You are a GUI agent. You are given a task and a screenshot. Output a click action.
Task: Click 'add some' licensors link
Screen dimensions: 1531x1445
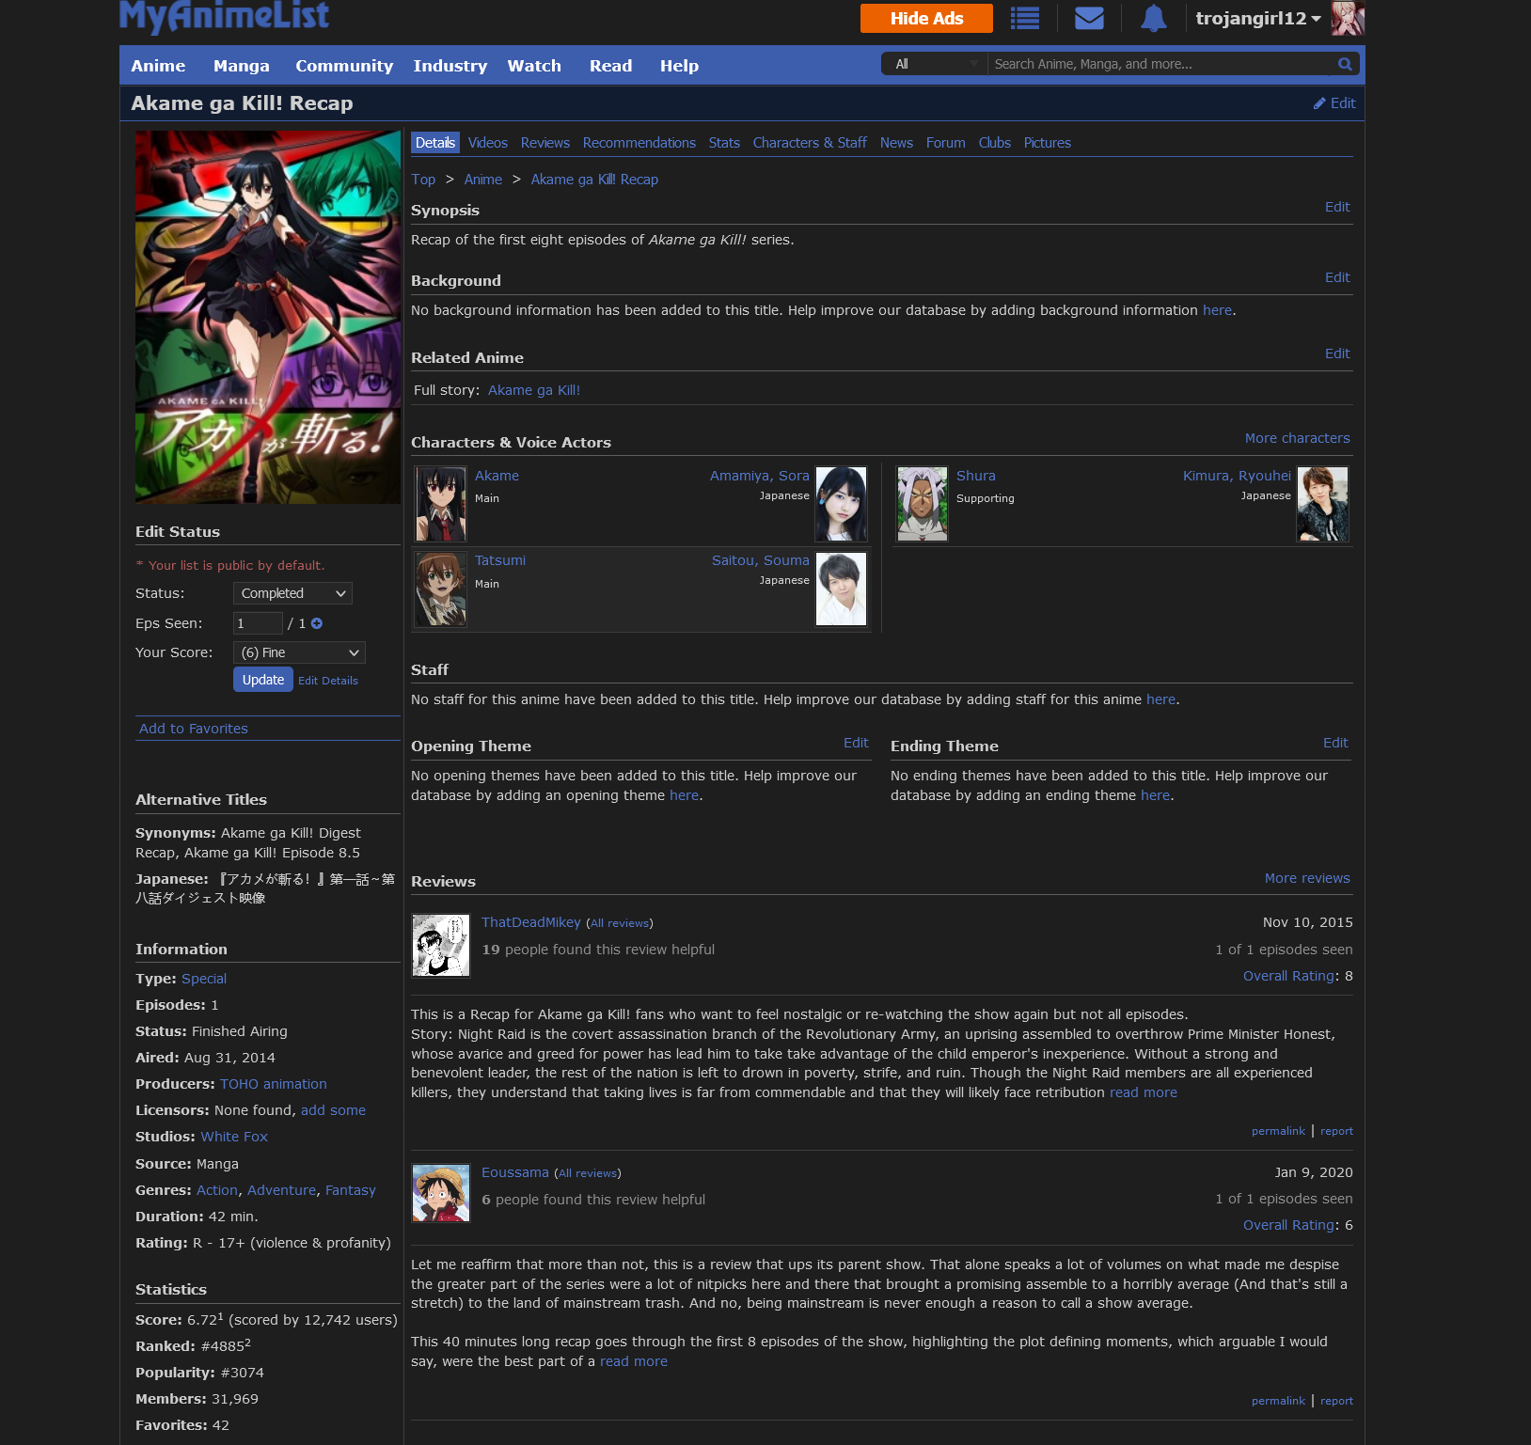pos(333,1110)
